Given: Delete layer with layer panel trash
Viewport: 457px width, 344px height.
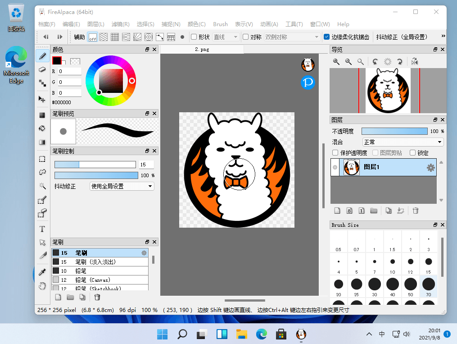Looking at the screenshot, I should (416, 211).
